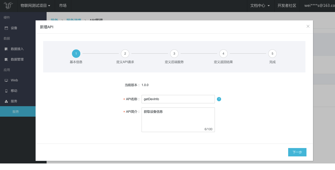Click the 设备 sidebar icon
The image size is (335, 170).
[6, 28]
